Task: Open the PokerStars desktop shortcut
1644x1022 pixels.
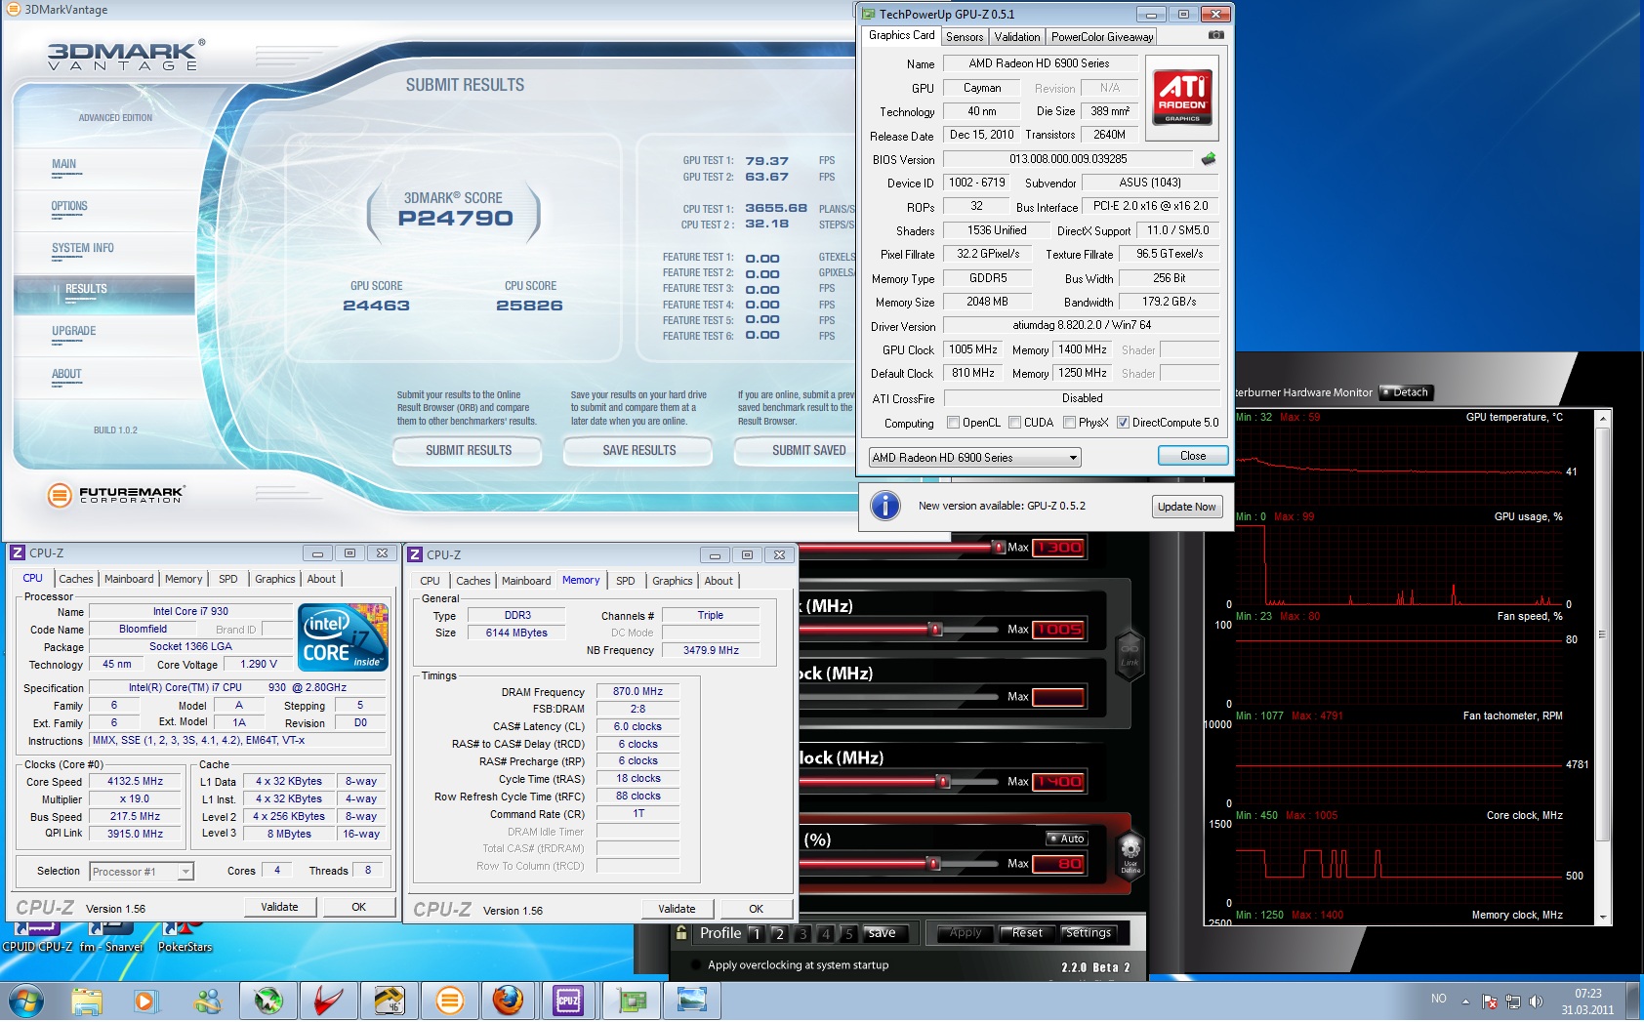Action: coord(185,937)
